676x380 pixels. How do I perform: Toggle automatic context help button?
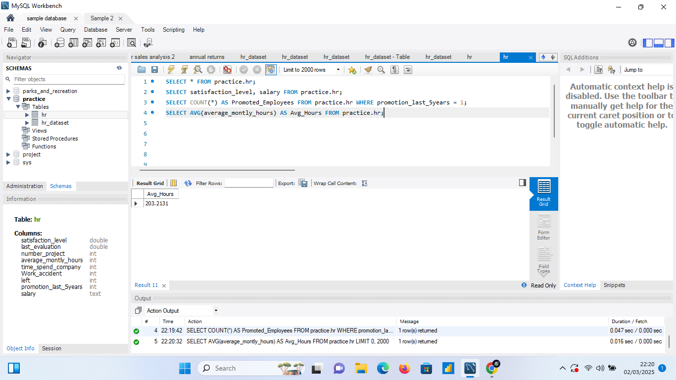click(x=612, y=70)
